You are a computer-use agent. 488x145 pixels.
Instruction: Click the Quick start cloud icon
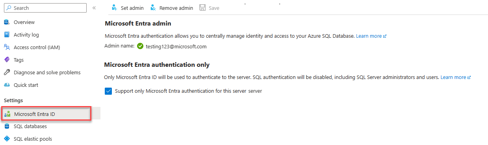7,85
